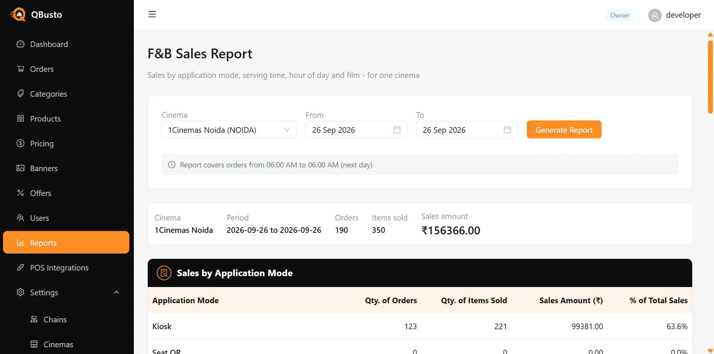Go to Orders in sidebar
The height and width of the screenshot is (354, 714).
66,69
